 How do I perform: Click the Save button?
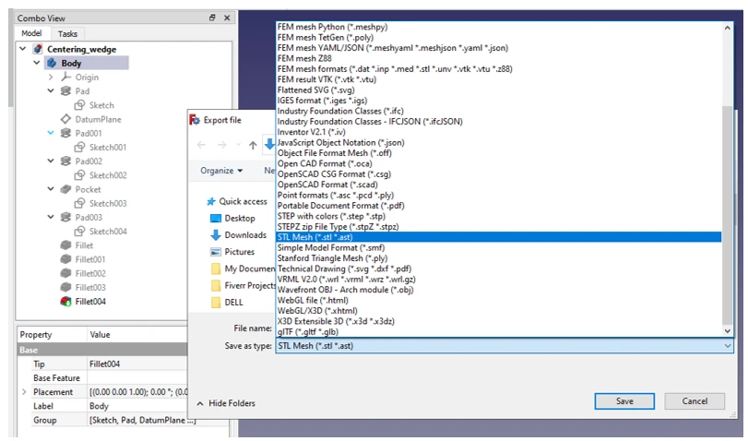624,401
